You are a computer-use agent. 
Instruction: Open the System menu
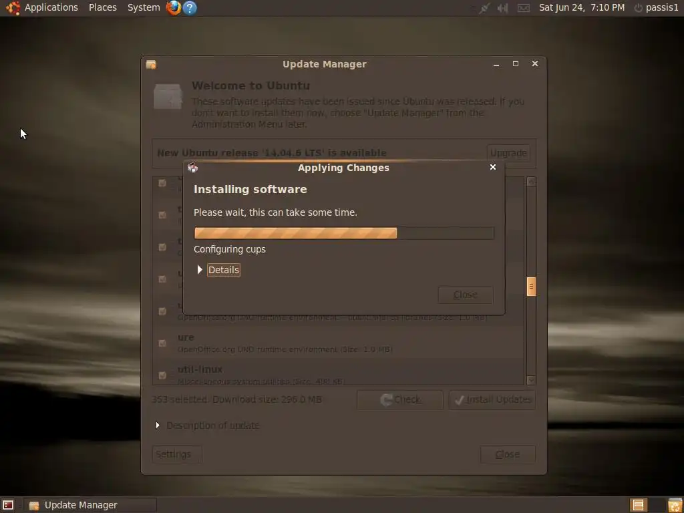[144, 7]
